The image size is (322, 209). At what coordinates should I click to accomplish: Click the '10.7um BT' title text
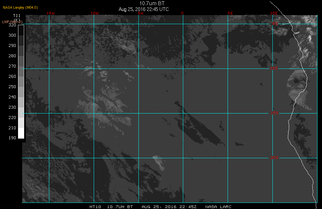tap(152, 4)
